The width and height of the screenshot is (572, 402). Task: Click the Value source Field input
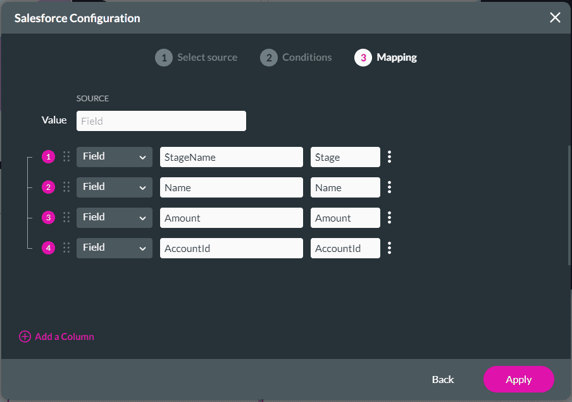pos(161,121)
